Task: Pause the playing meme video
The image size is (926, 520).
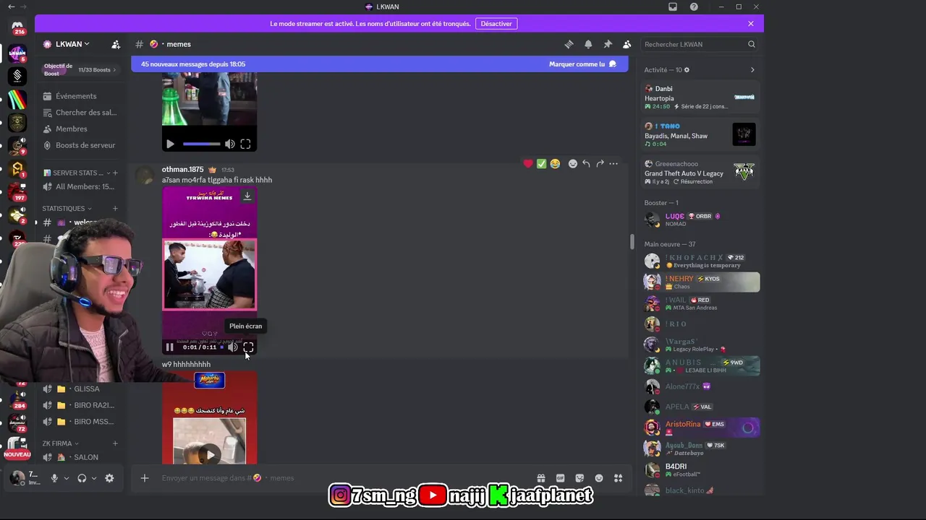Action: [x=170, y=347]
